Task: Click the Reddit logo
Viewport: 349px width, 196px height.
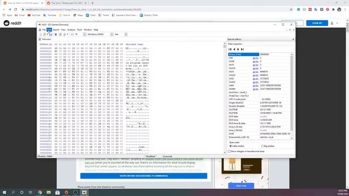Action: (13, 23)
